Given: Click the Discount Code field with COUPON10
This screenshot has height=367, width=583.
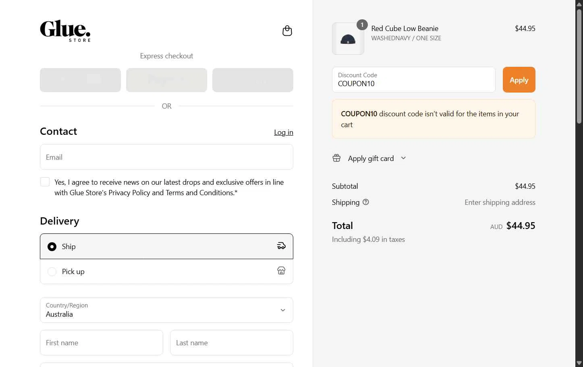Looking at the screenshot, I should coord(413,80).
